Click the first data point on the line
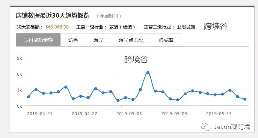Viewport: 258px width, 138px height. click(x=29, y=97)
